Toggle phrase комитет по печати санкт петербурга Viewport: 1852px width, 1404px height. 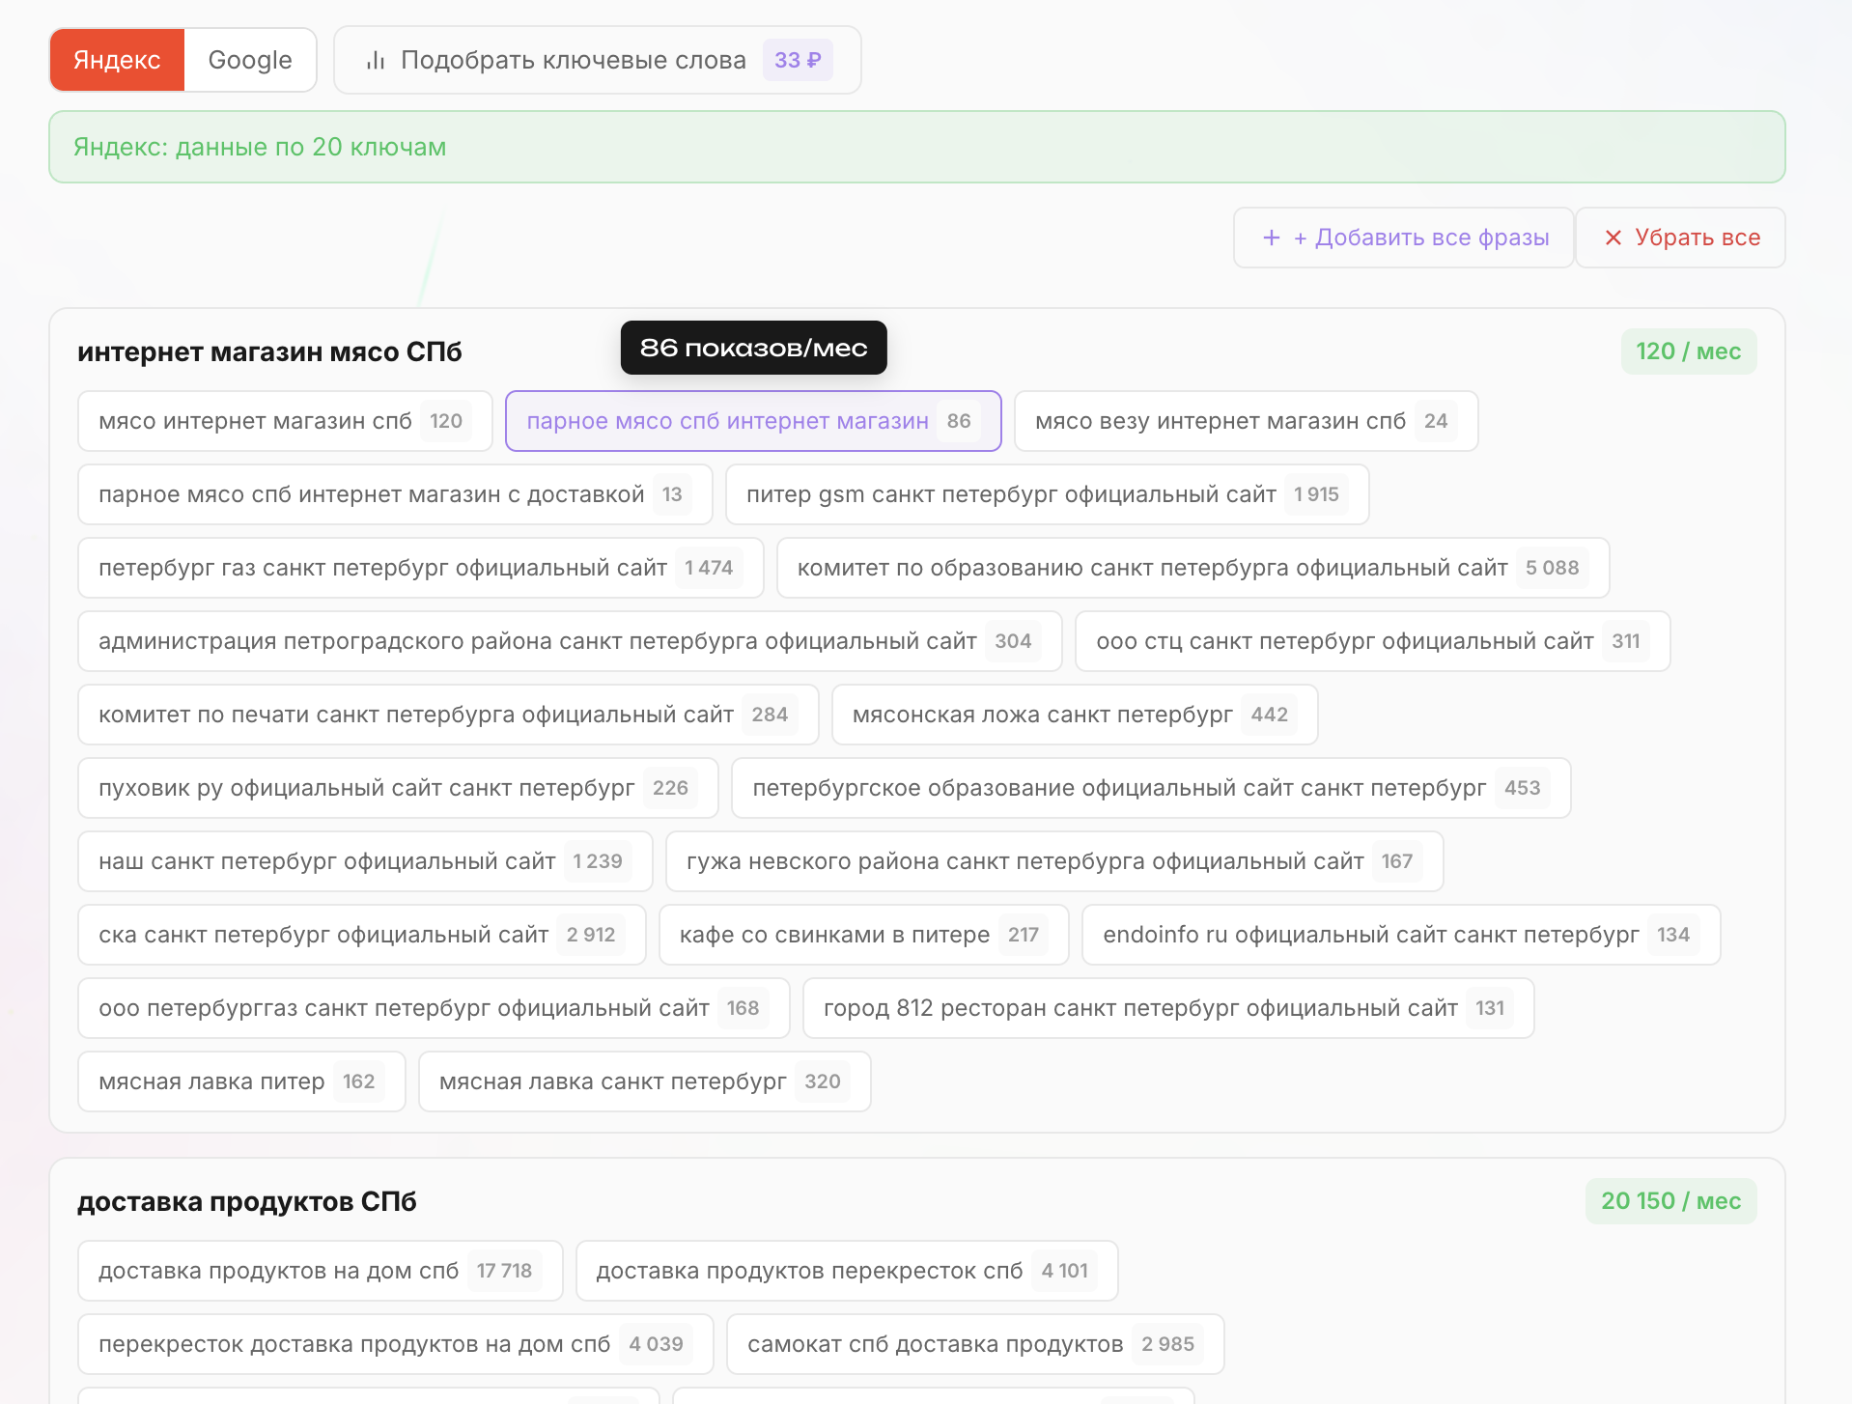tap(448, 715)
